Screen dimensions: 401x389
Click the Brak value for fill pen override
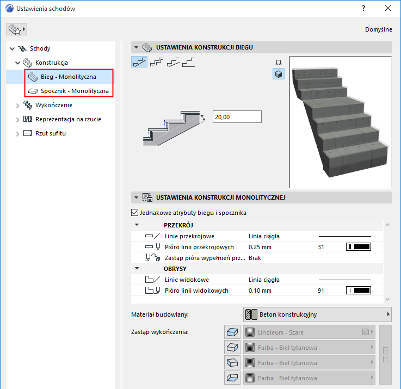point(255,258)
